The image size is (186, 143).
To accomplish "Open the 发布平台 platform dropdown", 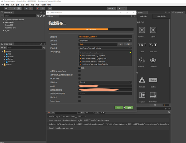I will pos(105,41).
